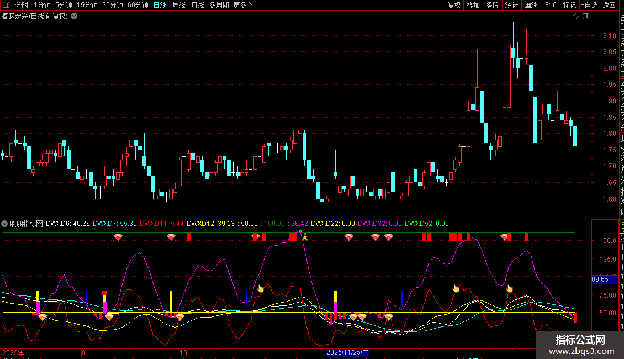Click the diamond icon above the price chart
The height and width of the screenshot is (359, 624).
click(x=576, y=17)
